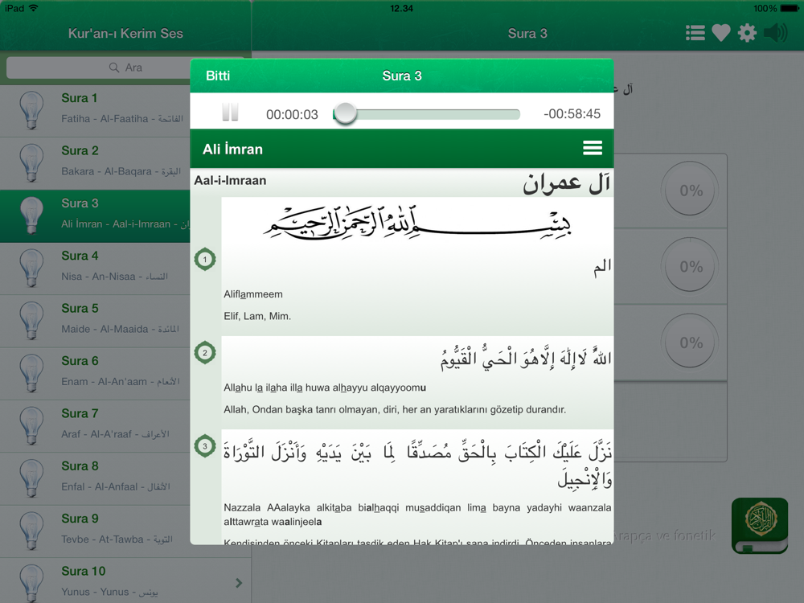Click the elapsed time 00:00:03
Image resolution: width=804 pixels, height=603 pixels.
[292, 114]
